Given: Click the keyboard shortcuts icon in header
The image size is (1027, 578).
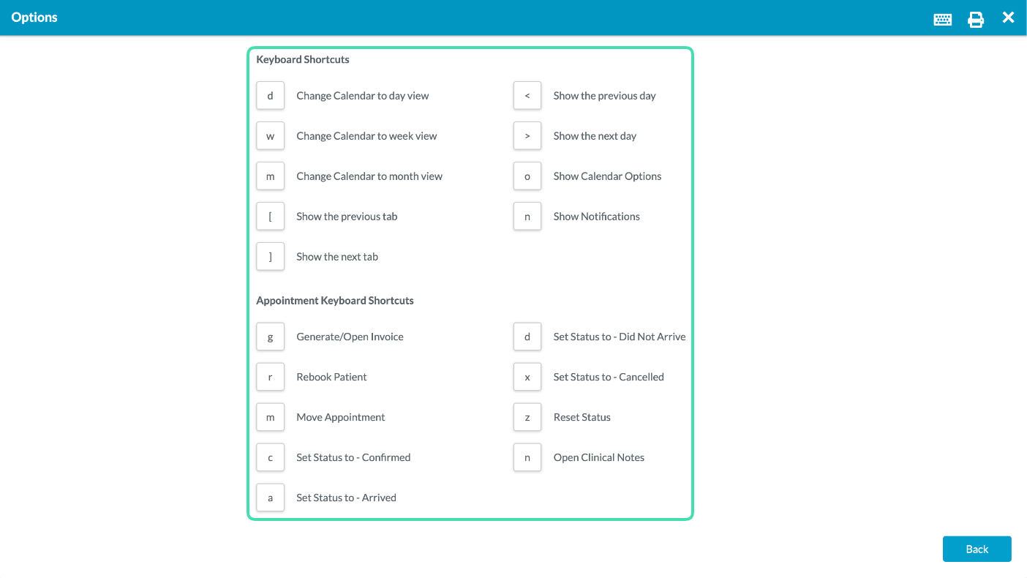Looking at the screenshot, I should [943, 20].
